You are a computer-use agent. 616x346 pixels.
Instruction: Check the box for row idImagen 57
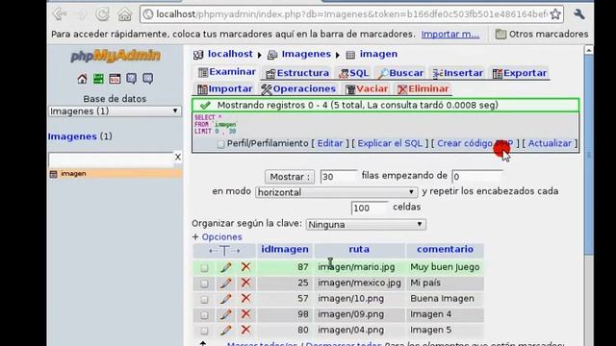(x=204, y=299)
